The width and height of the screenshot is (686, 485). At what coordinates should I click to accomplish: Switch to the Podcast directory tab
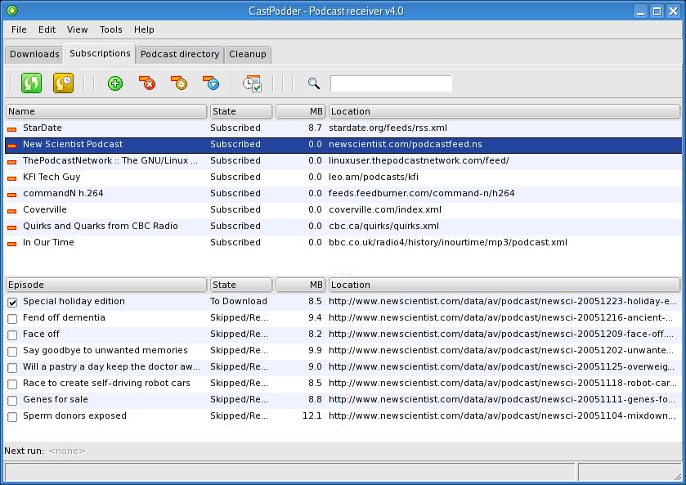[x=180, y=54]
